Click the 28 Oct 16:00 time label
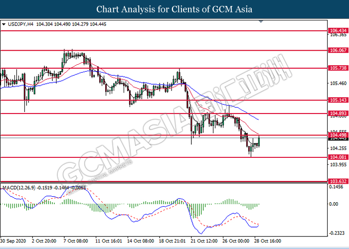Image resolution: width=349 pixels, height=249 pixels. pyautogui.click(x=268, y=241)
